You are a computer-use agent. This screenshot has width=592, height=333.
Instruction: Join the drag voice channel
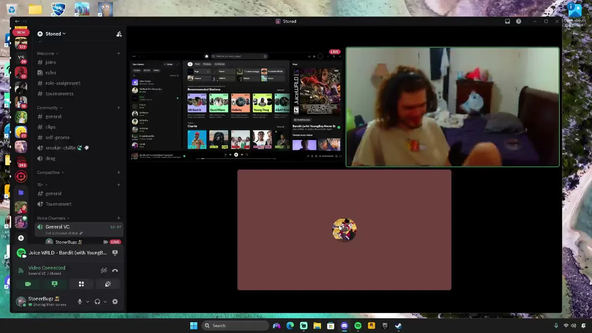pos(79,159)
